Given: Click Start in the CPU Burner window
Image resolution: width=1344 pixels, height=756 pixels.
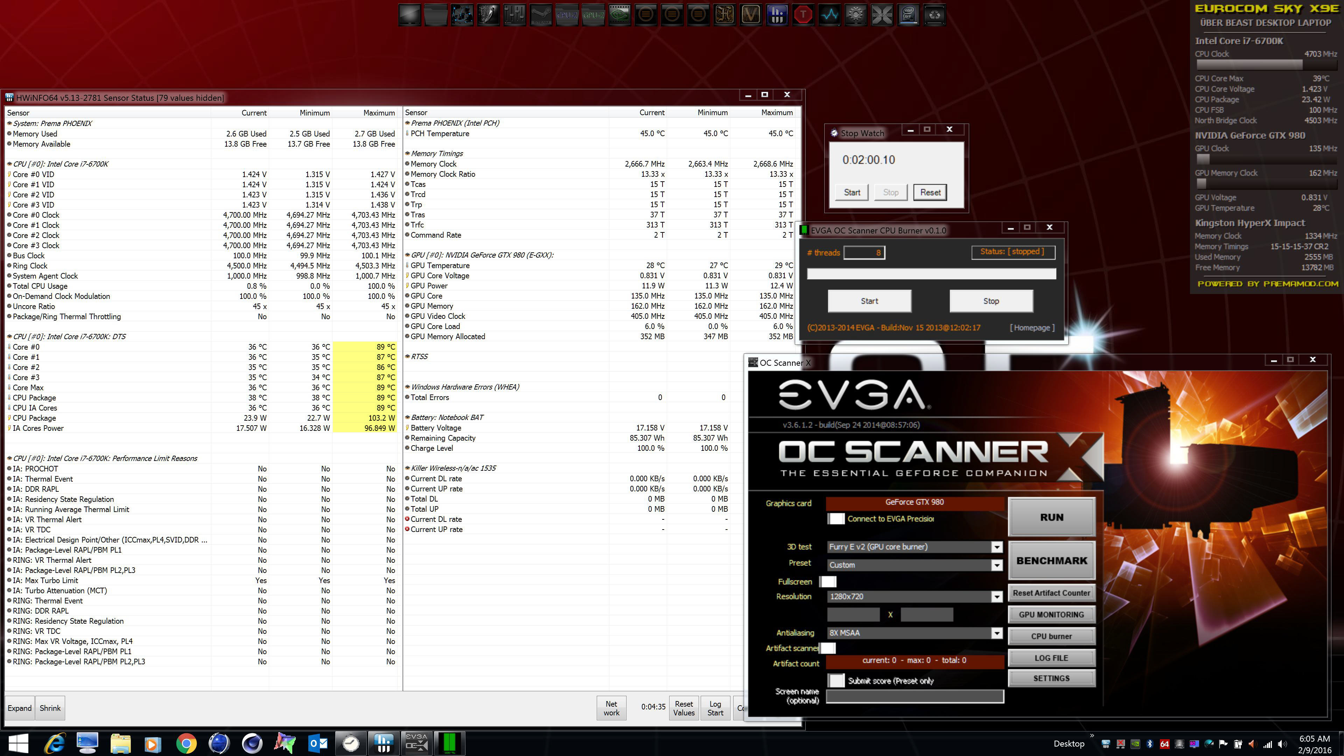Looking at the screenshot, I should pyautogui.click(x=869, y=301).
